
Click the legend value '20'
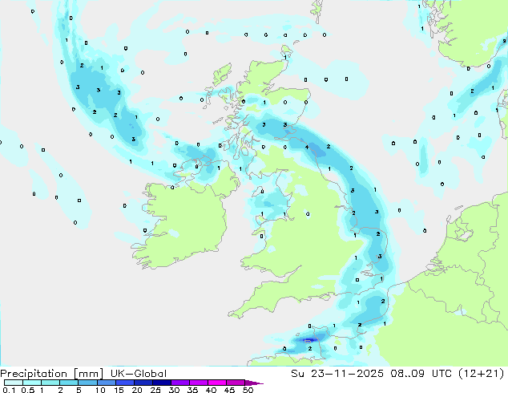137,390
